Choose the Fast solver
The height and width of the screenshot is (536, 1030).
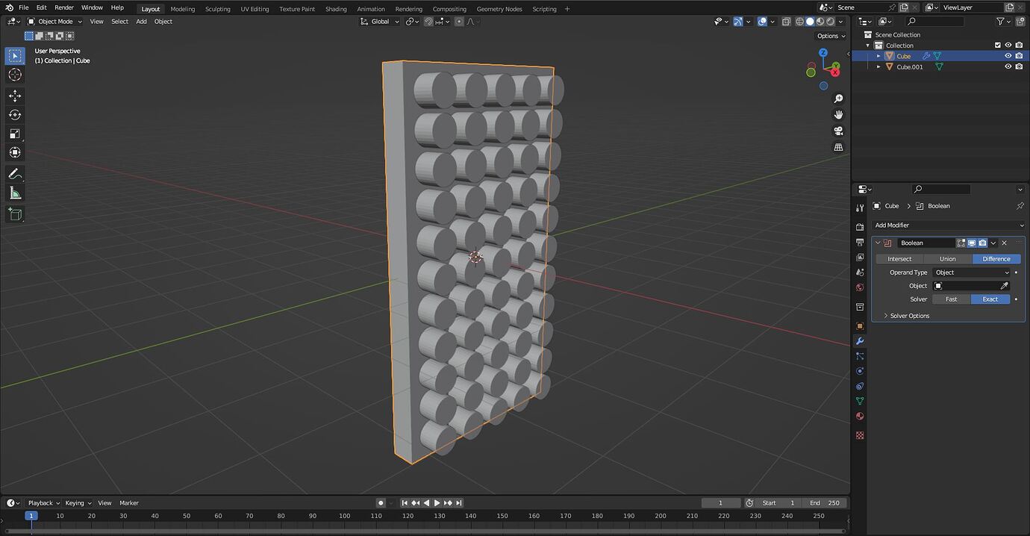pos(951,299)
